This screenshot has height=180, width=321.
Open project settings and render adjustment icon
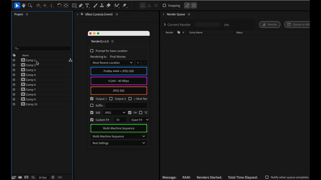tap(33, 177)
